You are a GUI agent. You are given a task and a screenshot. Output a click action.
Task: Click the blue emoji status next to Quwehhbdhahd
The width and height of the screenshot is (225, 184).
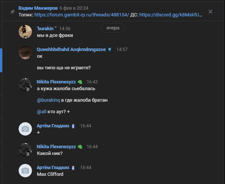110,50
